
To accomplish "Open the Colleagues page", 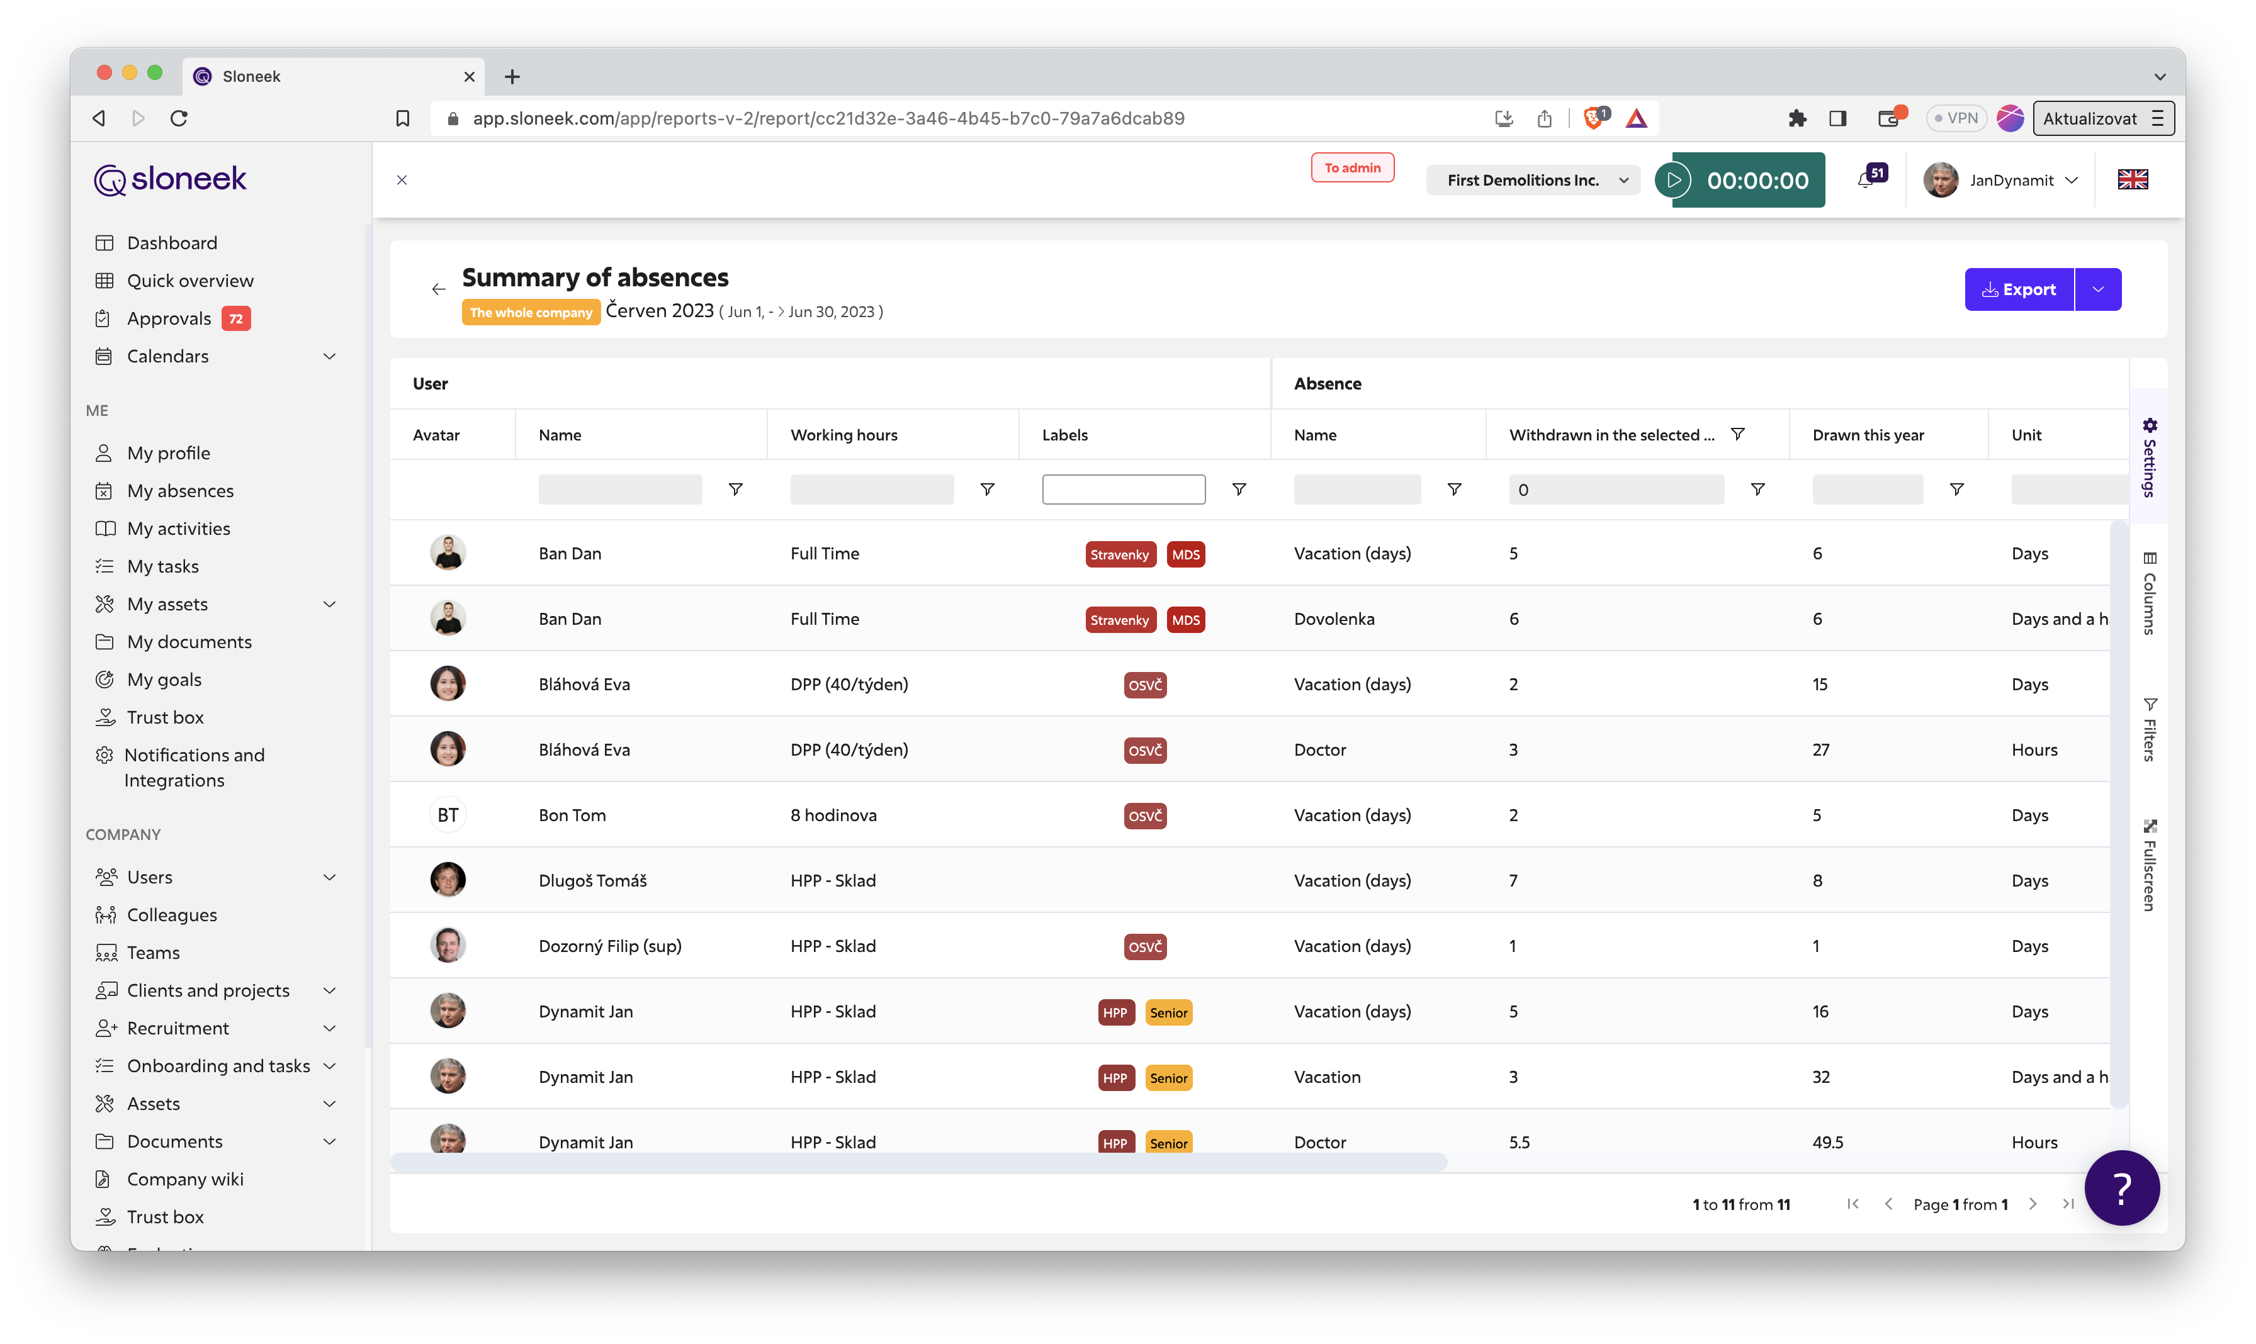I will (x=171, y=915).
